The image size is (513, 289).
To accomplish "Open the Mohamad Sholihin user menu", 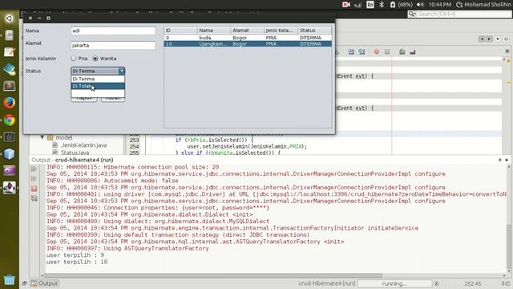I will point(483,5).
